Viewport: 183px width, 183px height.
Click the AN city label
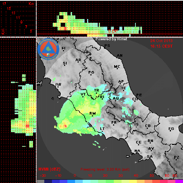tap(120, 56)
